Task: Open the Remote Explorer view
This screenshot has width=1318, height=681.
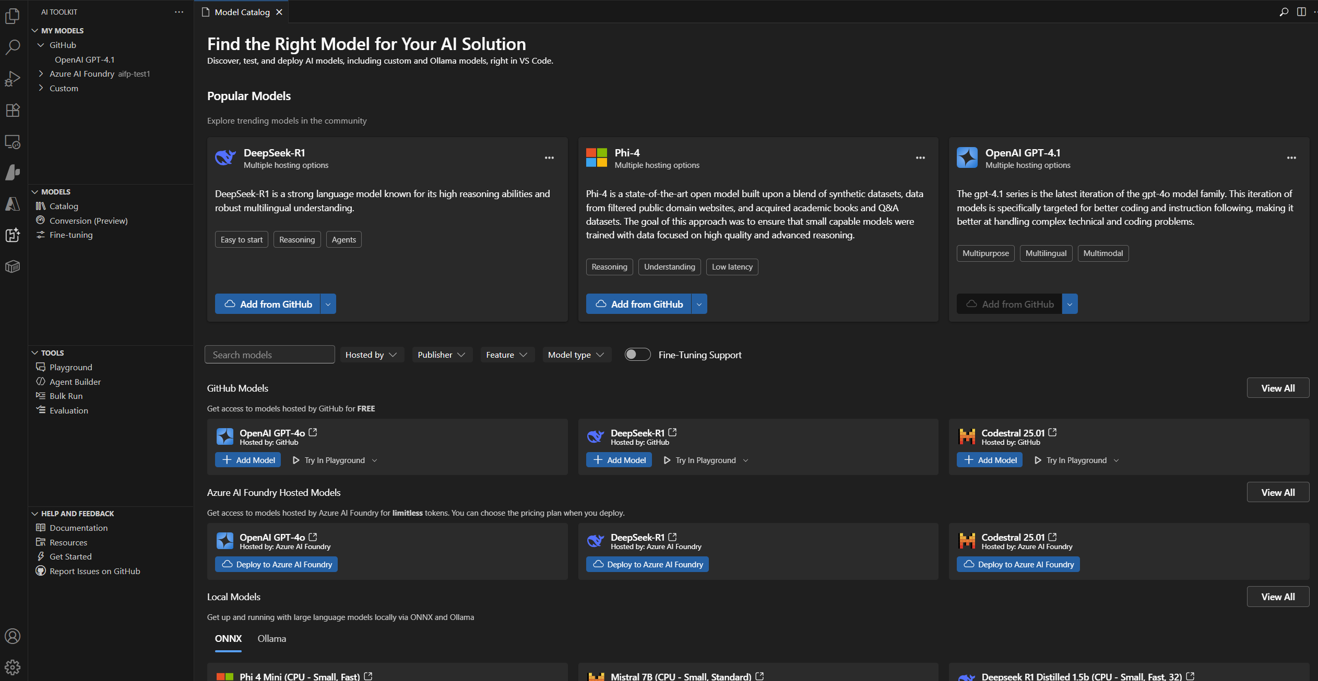Action: click(12, 142)
